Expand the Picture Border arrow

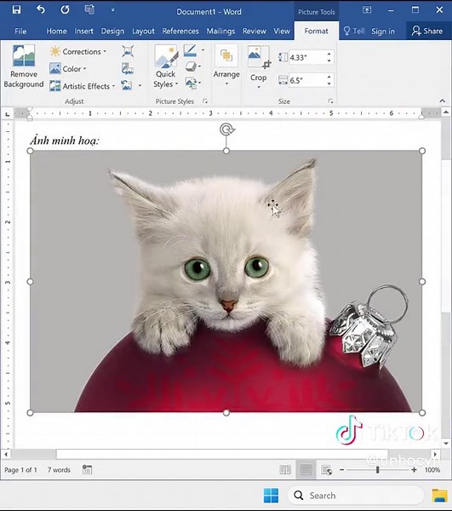(203, 50)
